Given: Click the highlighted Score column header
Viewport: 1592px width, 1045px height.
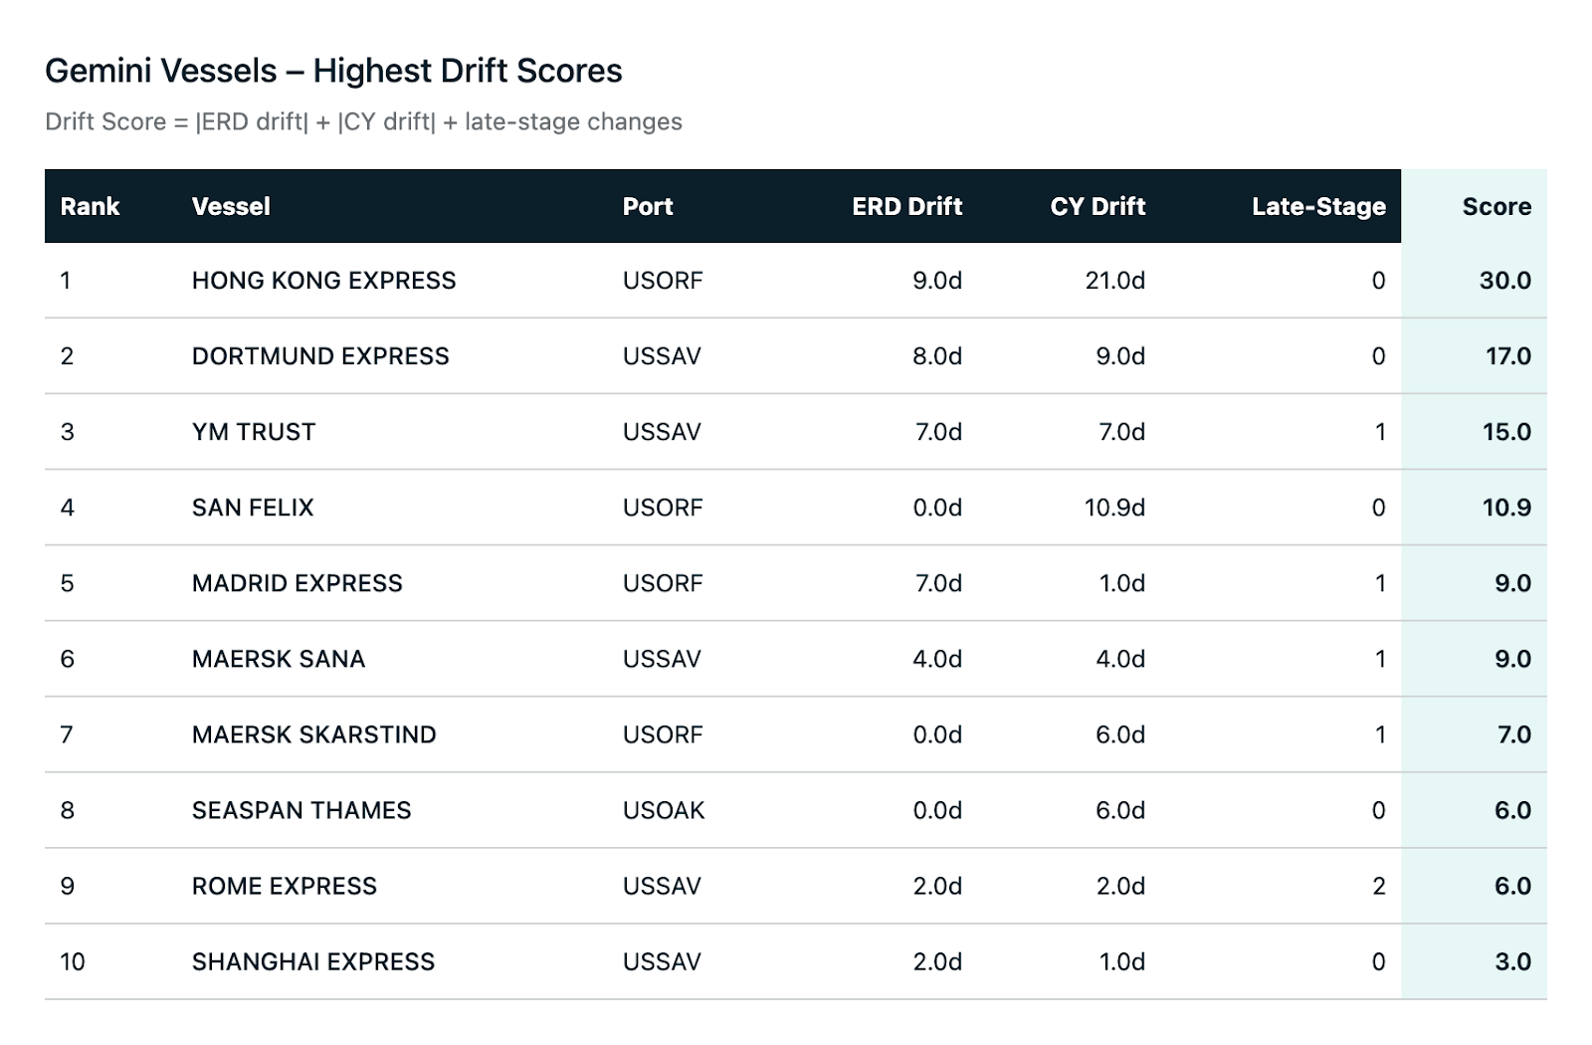Looking at the screenshot, I should (1495, 207).
